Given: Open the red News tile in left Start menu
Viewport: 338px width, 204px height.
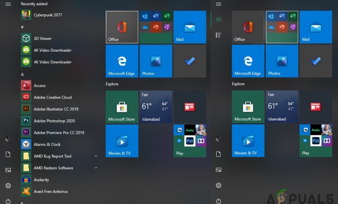Looking at the screenshot, I should coord(190,107).
